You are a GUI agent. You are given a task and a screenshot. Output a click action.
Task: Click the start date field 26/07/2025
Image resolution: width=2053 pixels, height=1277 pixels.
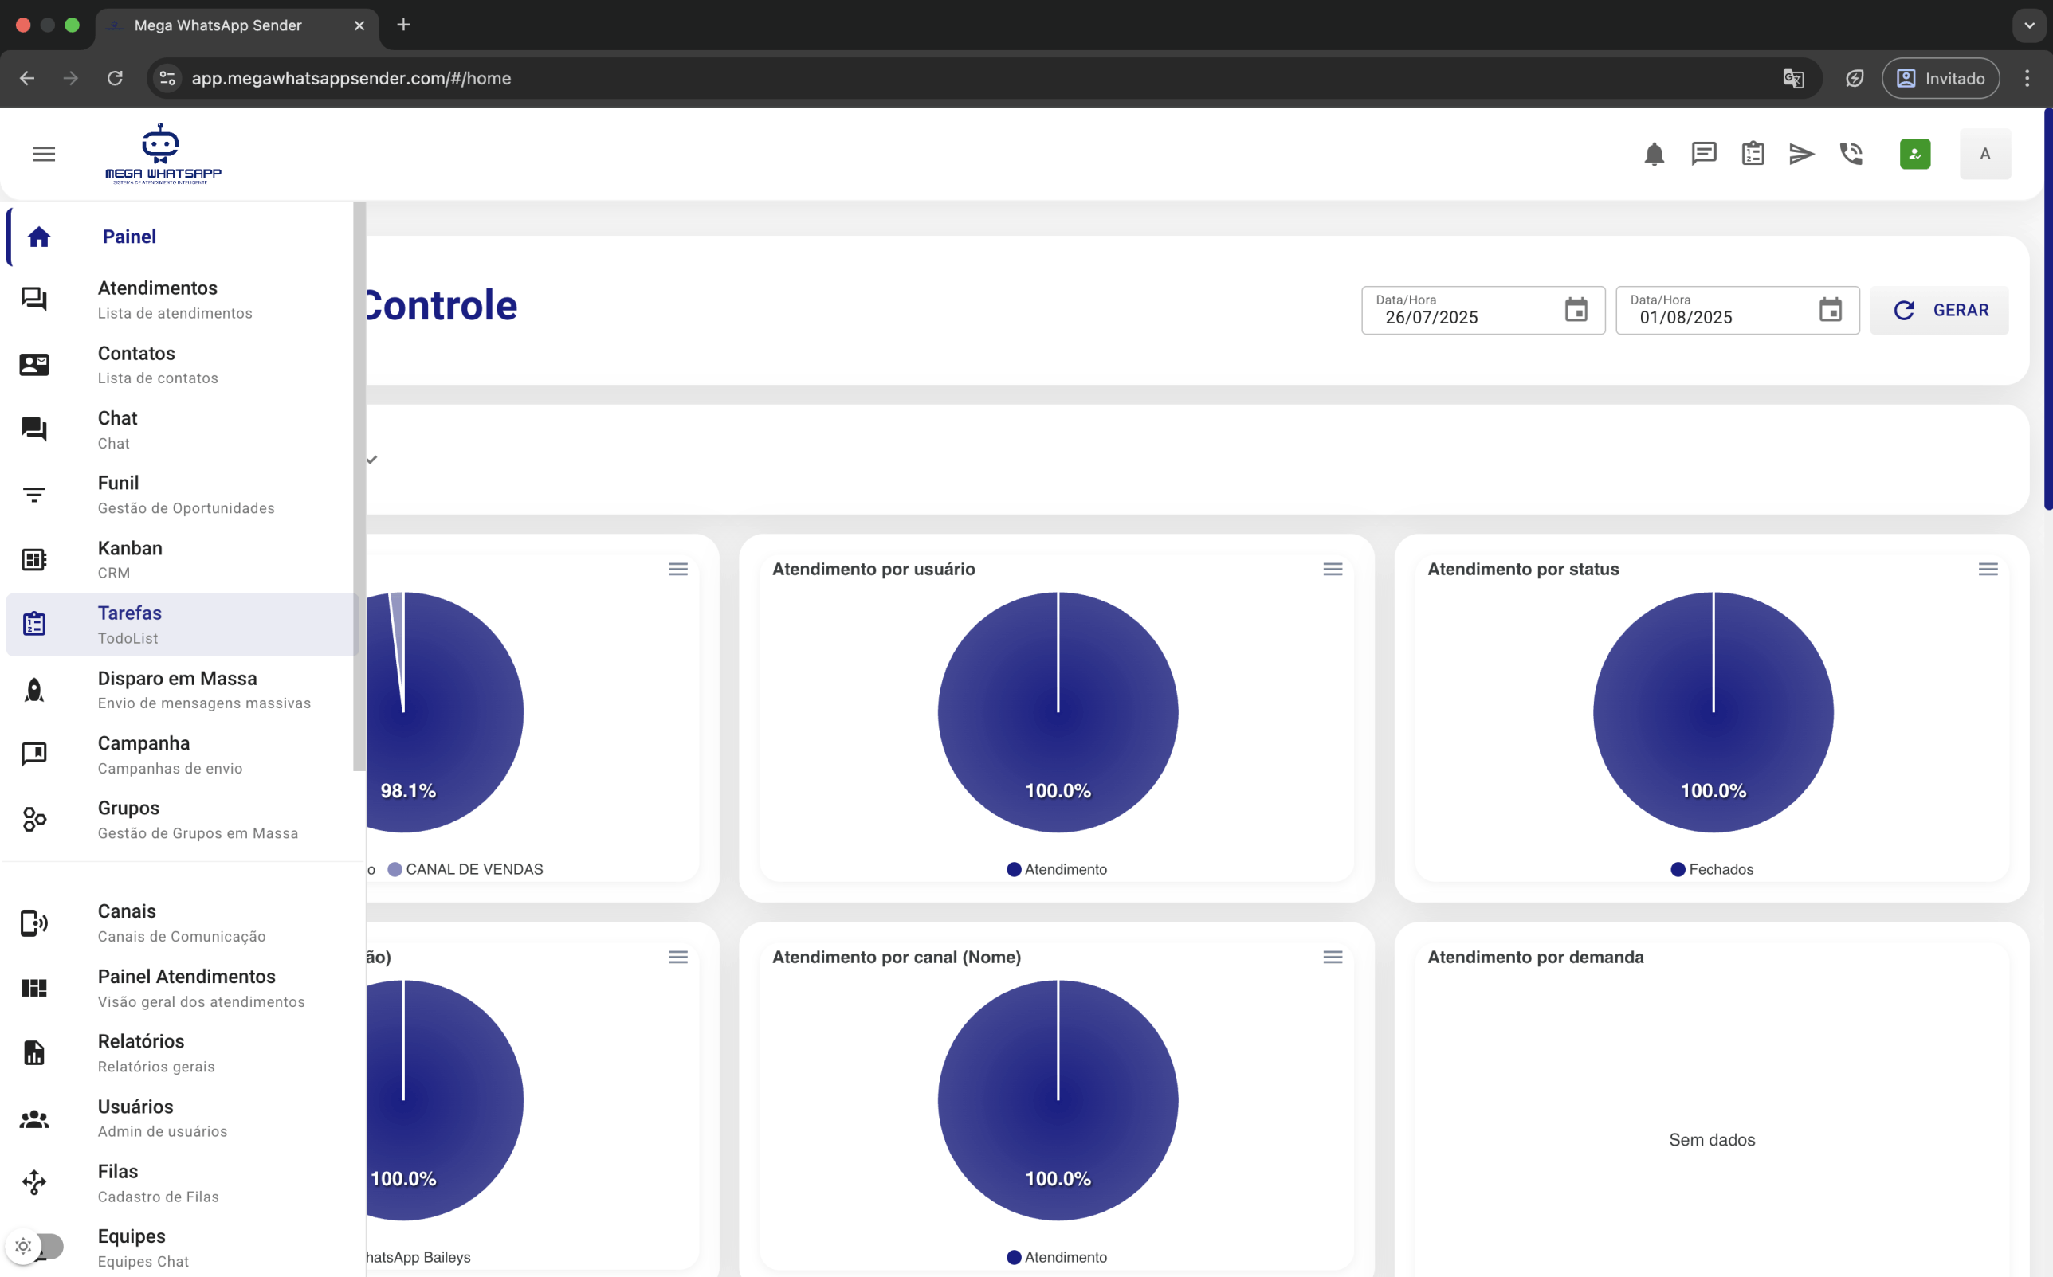click(x=1482, y=310)
